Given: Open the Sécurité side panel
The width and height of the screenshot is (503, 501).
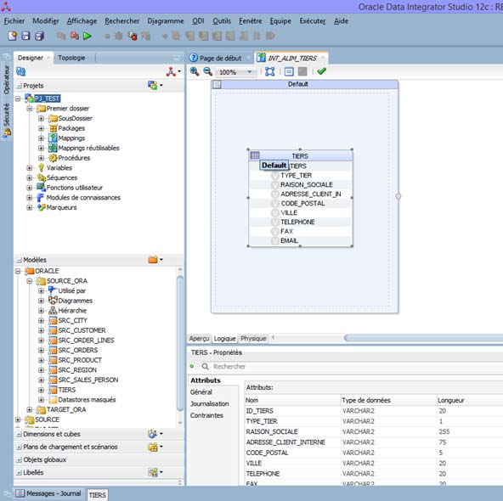Looking at the screenshot, I should point(7,120).
